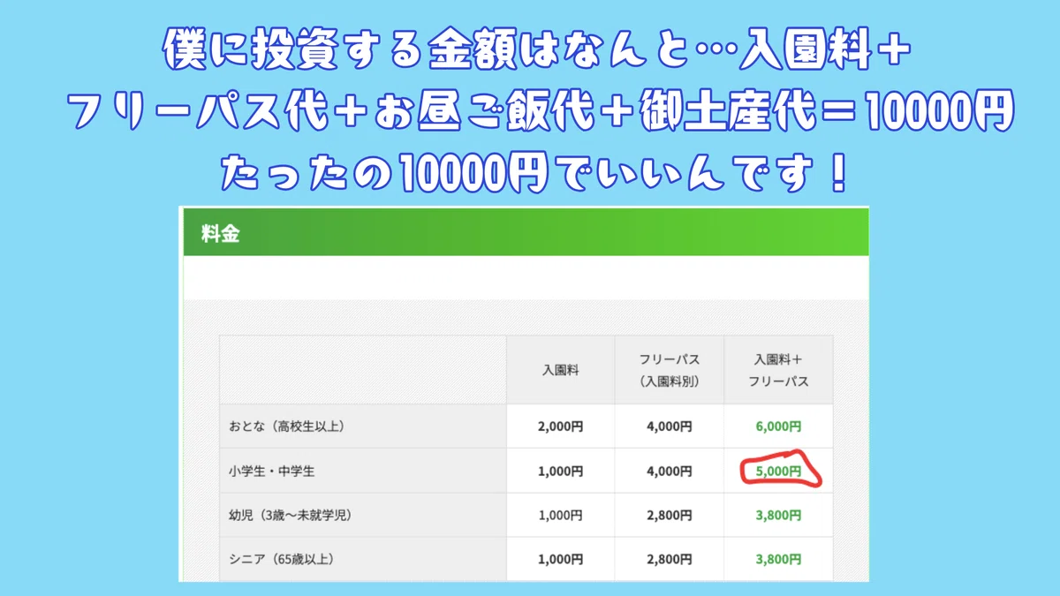Click 3,800円 total in シニア row
Image resolution: width=1060 pixels, height=596 pixels.
778,560
